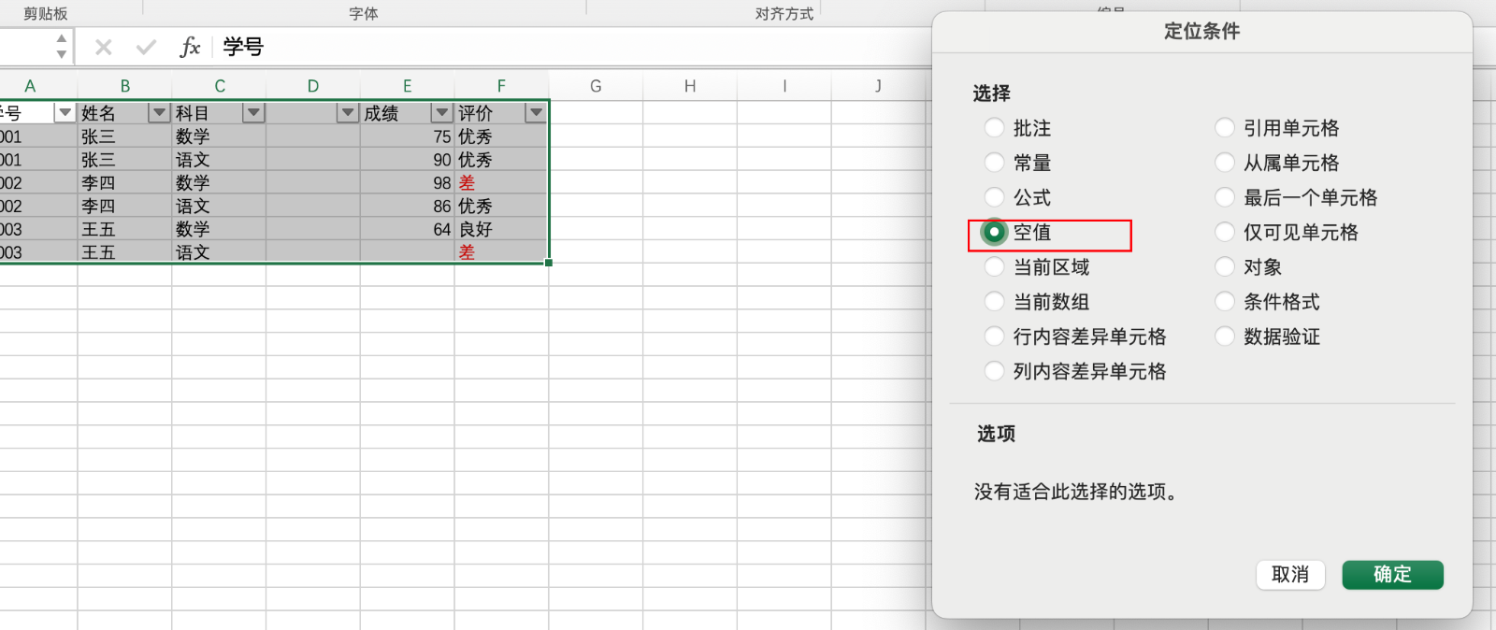Click the fx insert function icon
This screenshot has height=630, width=1496.
click(x=190, y=47)
